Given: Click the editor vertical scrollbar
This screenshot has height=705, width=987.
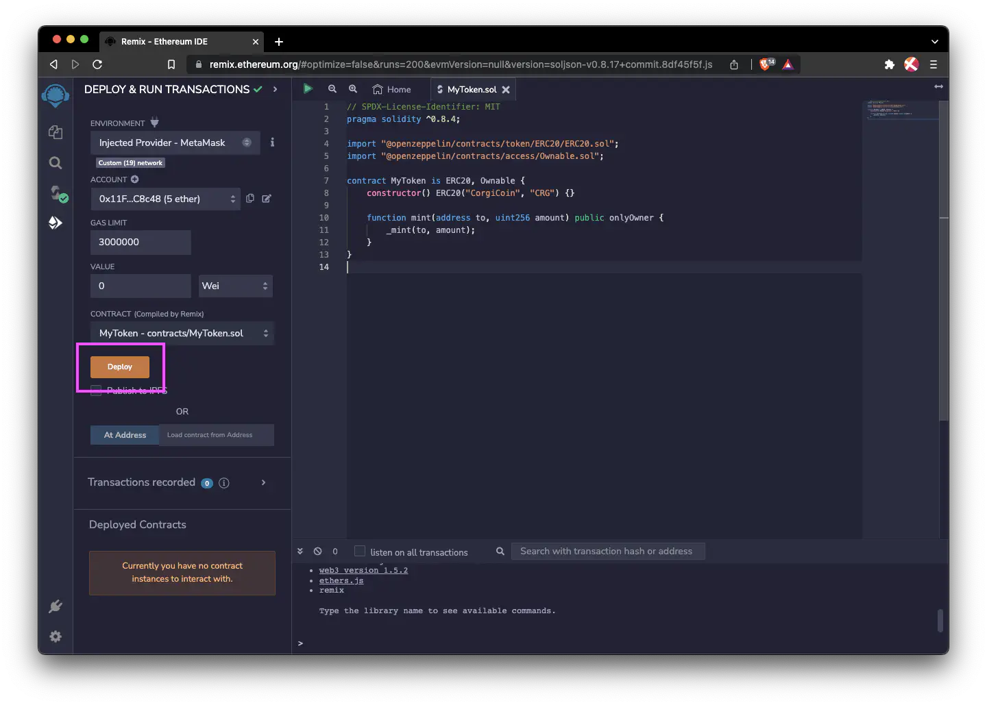Looking at the screenshot, I should [x=944, y=260].
